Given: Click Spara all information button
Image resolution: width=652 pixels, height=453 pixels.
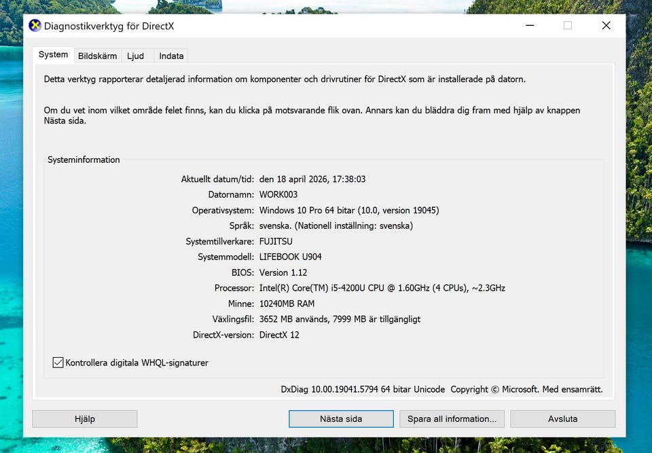Looking at the screenshot, I should pos(452,419).
